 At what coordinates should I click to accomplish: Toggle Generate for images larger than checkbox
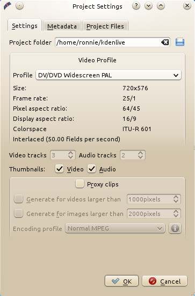(18, 213)
